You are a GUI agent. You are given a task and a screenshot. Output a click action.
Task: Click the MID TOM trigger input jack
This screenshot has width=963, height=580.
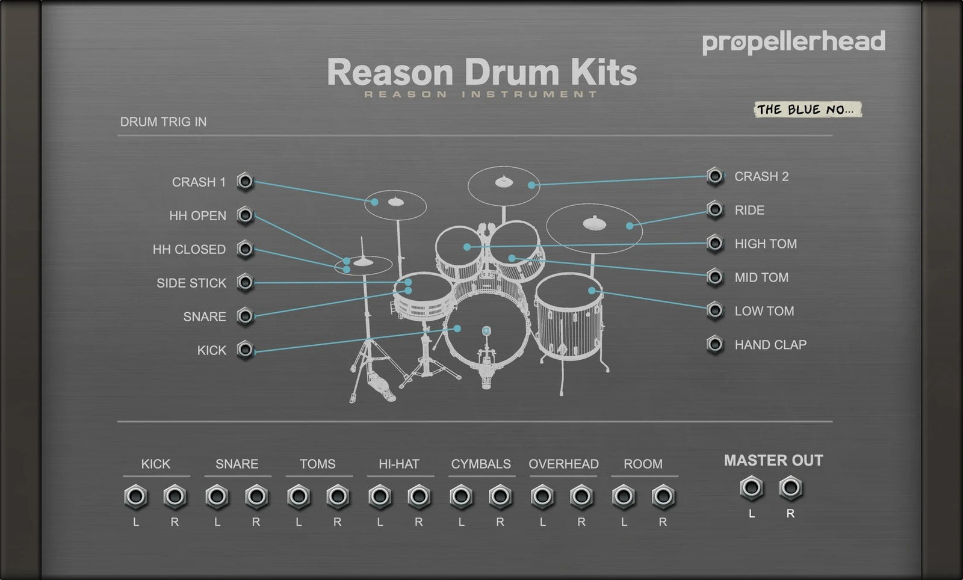714,277
